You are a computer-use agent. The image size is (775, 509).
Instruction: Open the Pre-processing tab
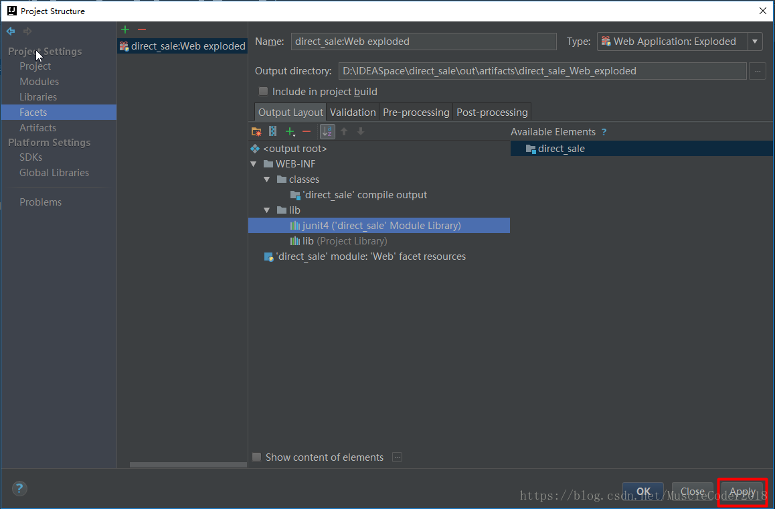click(x=416, y=113)
